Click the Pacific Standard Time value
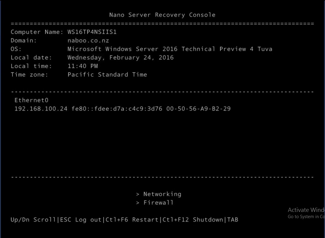The image size is (325, 238). pos(107,74)
